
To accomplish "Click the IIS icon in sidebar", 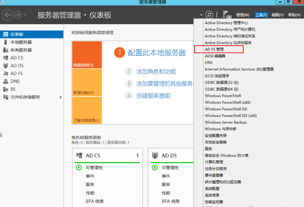I will click(6, 89).
